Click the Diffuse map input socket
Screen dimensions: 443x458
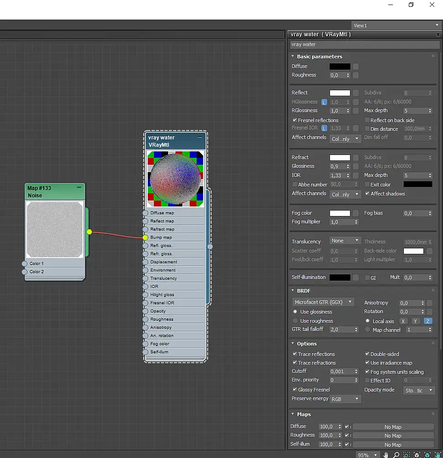[145, 213]
